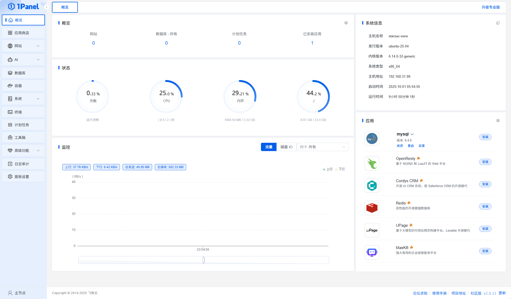Click the 1Panel logo
511x299 pixels.
(23, 6)
